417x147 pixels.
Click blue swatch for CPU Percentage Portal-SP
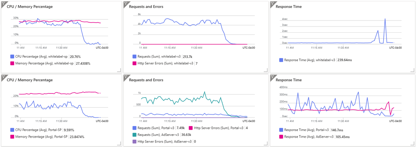12,130
